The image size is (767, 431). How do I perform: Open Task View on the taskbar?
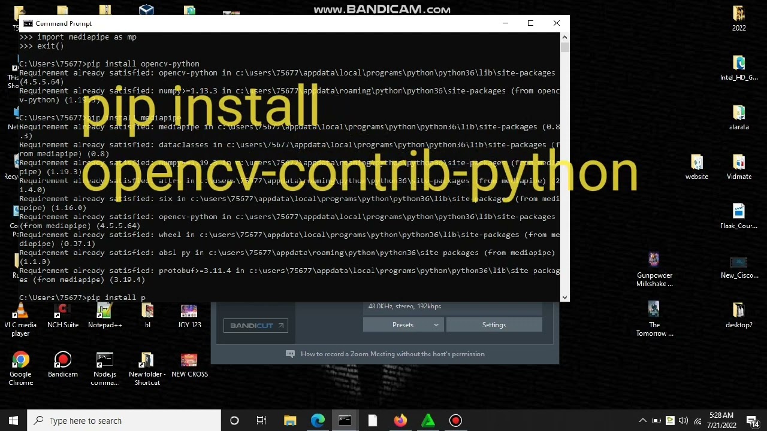(261, 420)
